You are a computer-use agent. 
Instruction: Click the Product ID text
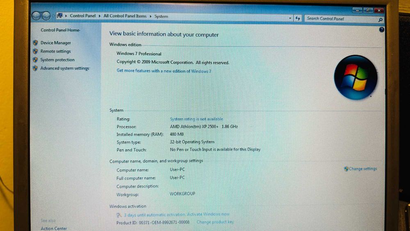tap(153, 223)
